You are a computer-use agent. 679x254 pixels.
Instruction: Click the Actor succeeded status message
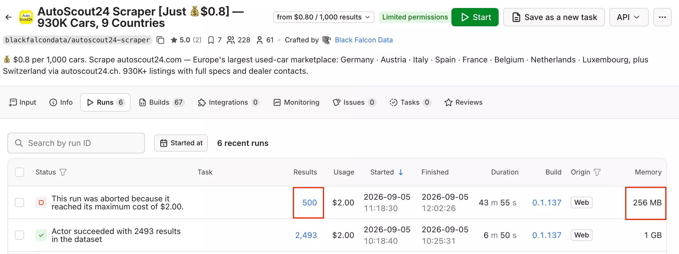coord(116,235)
